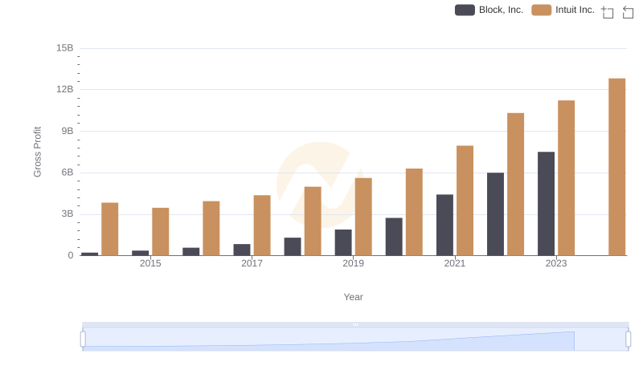Screen dimensions: 643x370
Task: Select the 2017 Block, Inc. bar
Action: [242, 250]
